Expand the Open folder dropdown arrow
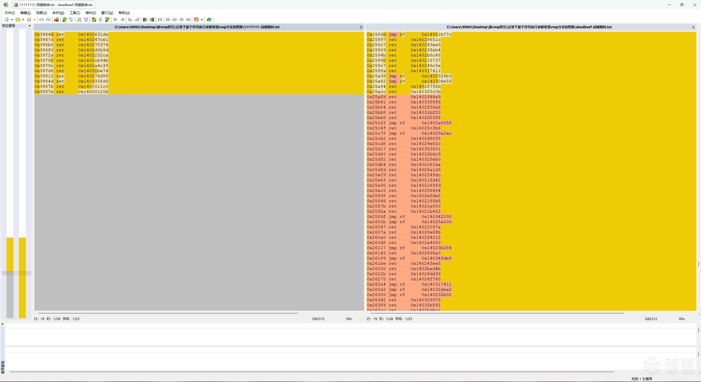Viewport: 701px width, 382px height. (23, 19)
